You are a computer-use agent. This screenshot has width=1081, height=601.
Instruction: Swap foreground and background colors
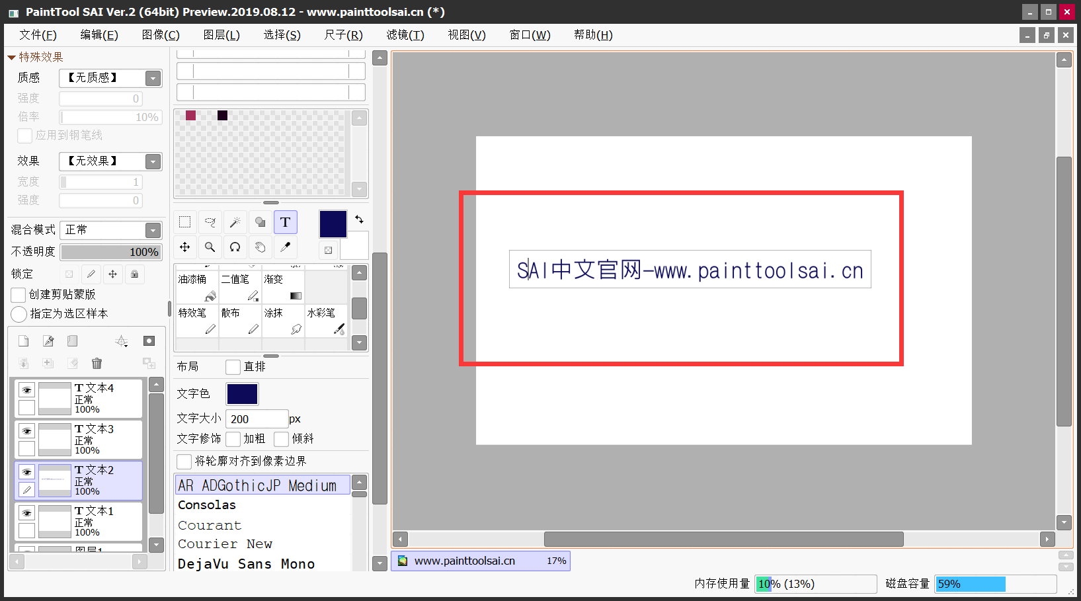359,220
